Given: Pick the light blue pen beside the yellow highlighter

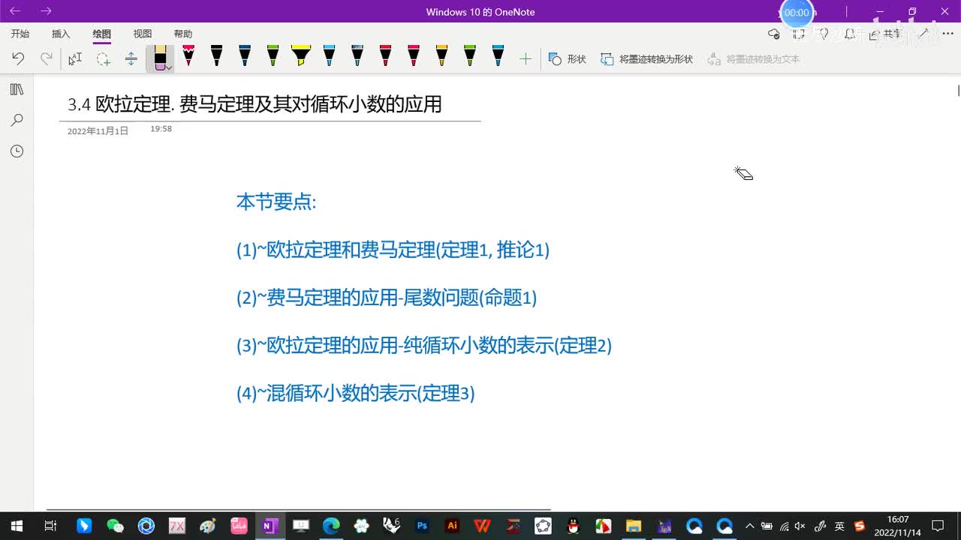Looking at the screenshot, I should pos(329,56).
